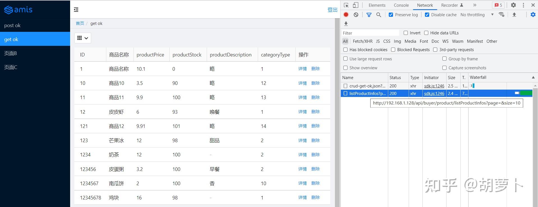538x207 pixels.
Task: Open sdk.js:1246 initiator of listProductInfos
Action: point(434,94)
